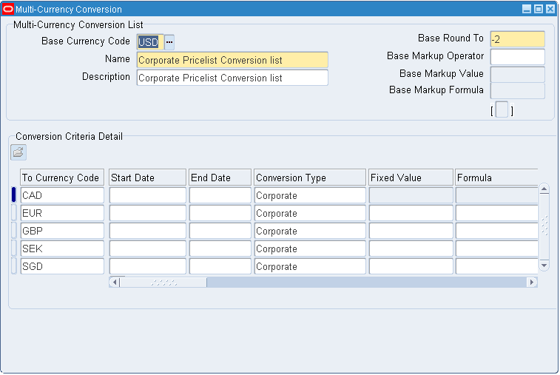Click the row indicator for the EUR record
560x375 pixels.
(x=14, y=213)
